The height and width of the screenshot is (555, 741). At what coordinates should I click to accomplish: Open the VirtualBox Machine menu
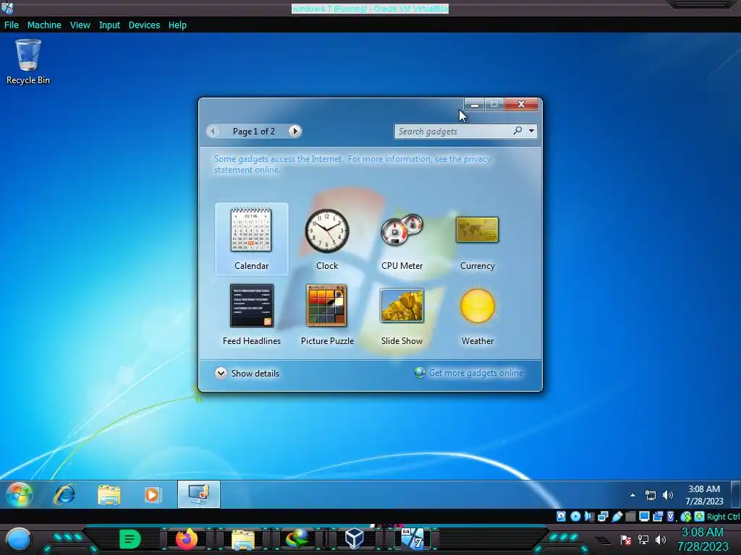pos(44,25)
